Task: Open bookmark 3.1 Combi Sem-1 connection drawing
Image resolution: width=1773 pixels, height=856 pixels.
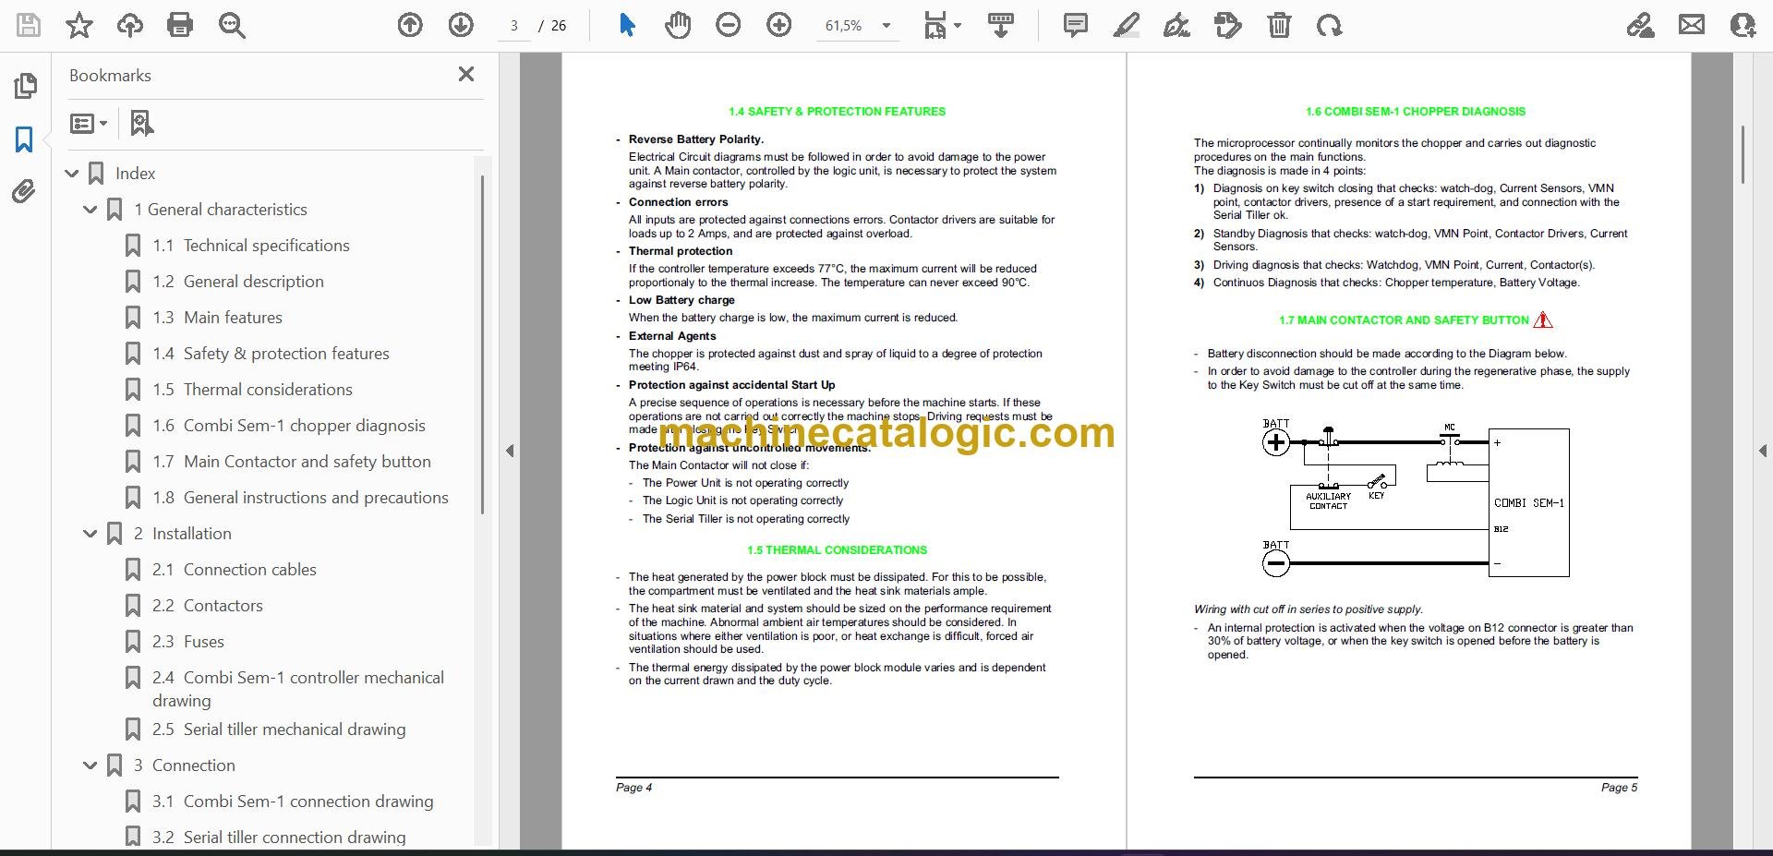Action: pos(293,802)
